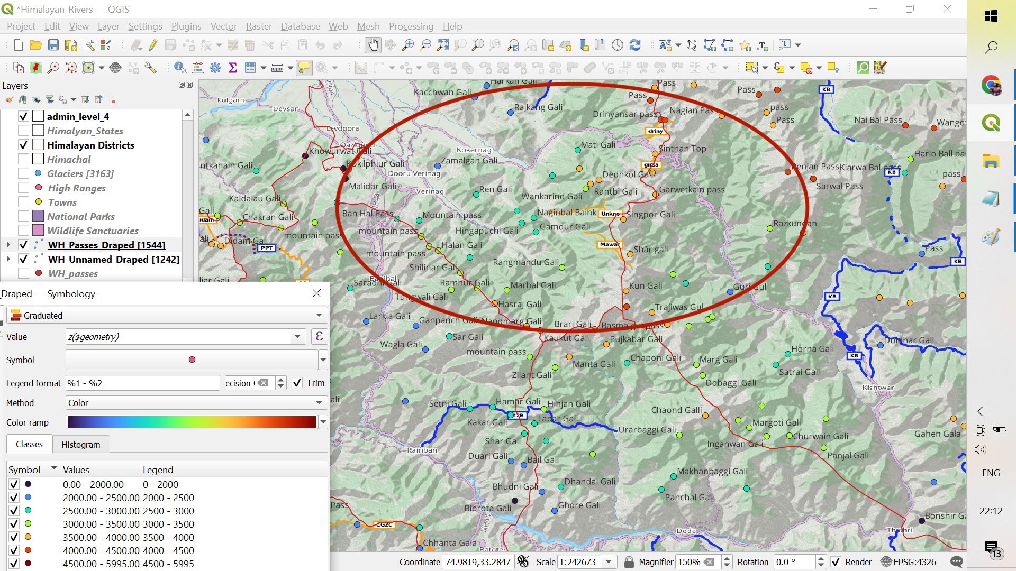Activate the Map Tips icon
Image resolution: width=1016 pixels, height=571 pixels.
pyautogui.click(x=304, y=68)
